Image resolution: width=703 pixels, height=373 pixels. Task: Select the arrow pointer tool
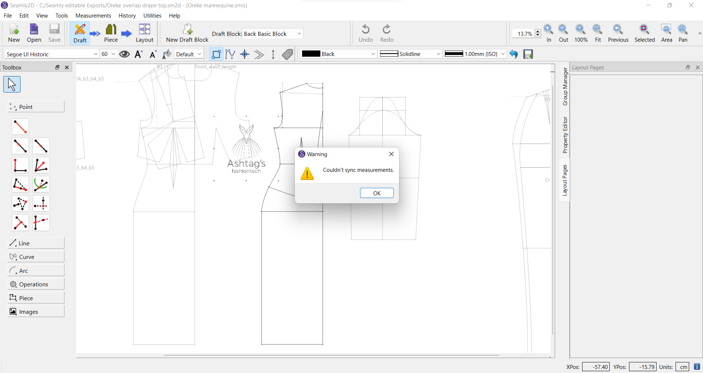point(12,84)
